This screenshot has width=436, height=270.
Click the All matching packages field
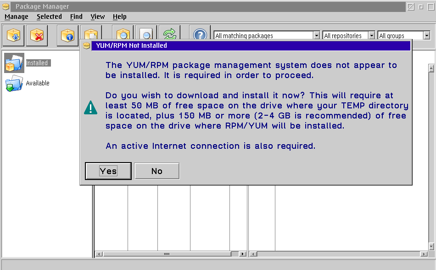coord(263,35)
